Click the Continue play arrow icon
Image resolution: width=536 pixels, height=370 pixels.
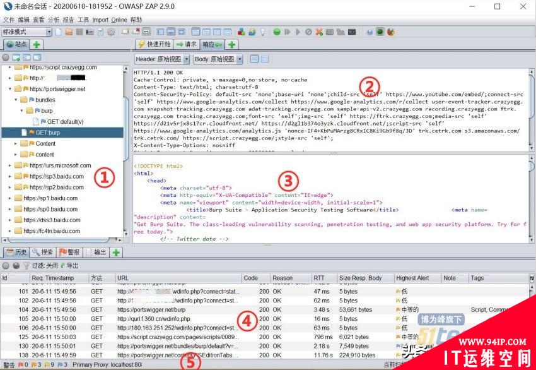click(x=298, y=32)
